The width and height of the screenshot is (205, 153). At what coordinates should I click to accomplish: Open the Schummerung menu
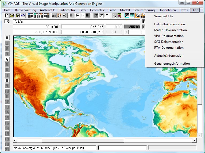pos(144,10)
